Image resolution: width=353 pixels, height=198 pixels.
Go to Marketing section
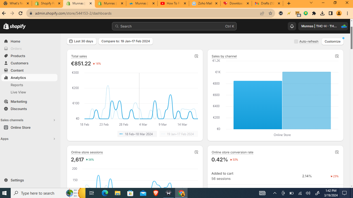pyautogui.click(x=19, y=101)
